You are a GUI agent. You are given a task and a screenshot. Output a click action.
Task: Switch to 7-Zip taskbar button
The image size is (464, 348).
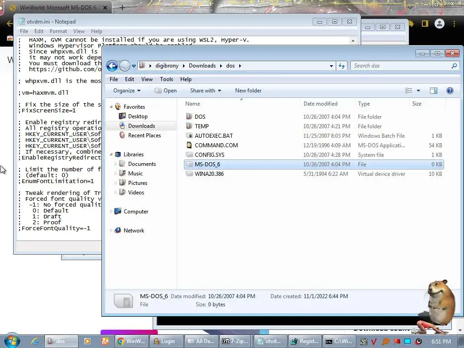point(236,341)
